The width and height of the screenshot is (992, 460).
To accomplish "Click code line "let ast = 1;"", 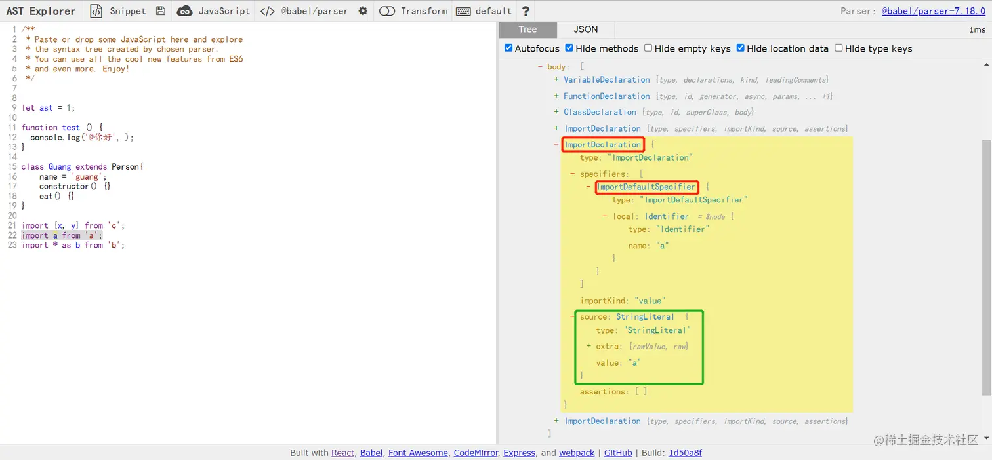I will (x=49, y=108).
